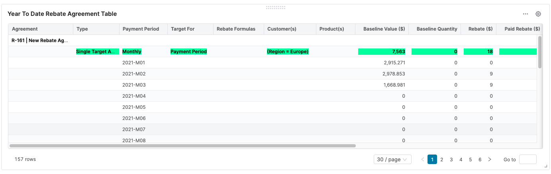Click the Baseline Value ($) column header
Viewport: 551px width, 174px height.
pyautogui.click(x=384, y=29)
